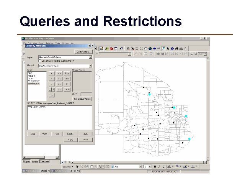245x184 pixels.
Task: Toggle only show selectable layers checkbox
Action: pyautogui.click(x=40, y=61)
